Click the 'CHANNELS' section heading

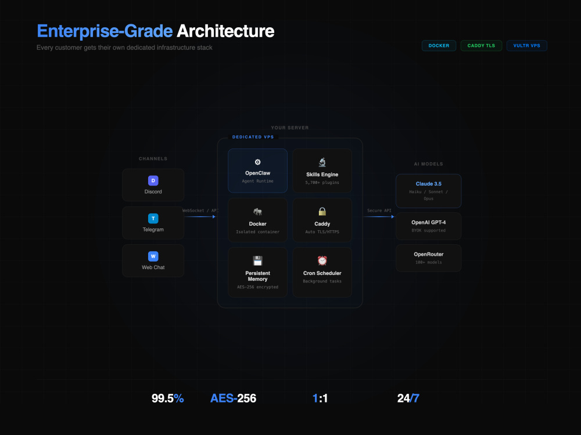click(153, 159)
